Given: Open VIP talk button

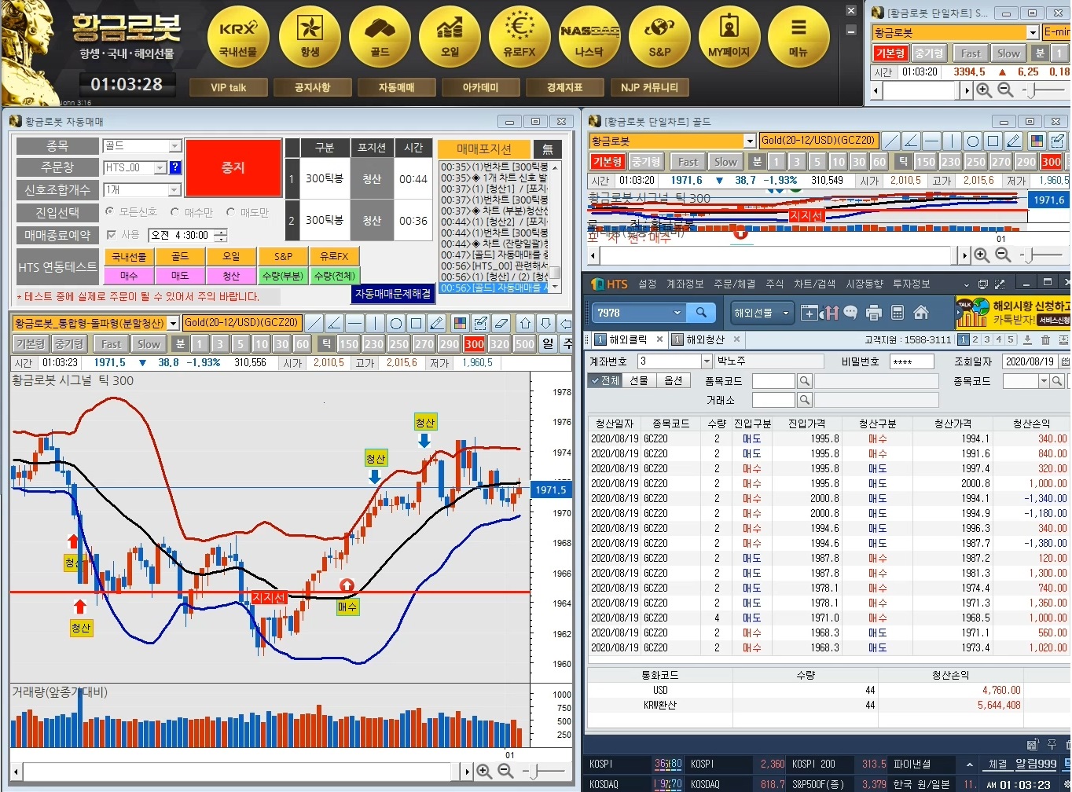Looking at the screenshot, I should point(228,87).
